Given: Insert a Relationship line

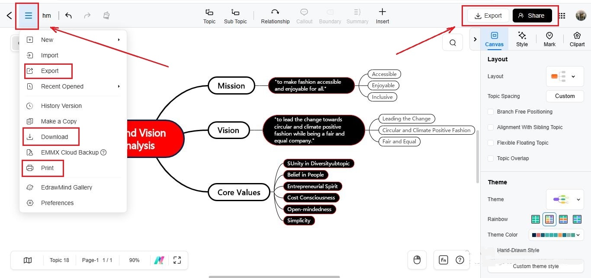Looking at the screenshot, I should (x=275, y=16).
